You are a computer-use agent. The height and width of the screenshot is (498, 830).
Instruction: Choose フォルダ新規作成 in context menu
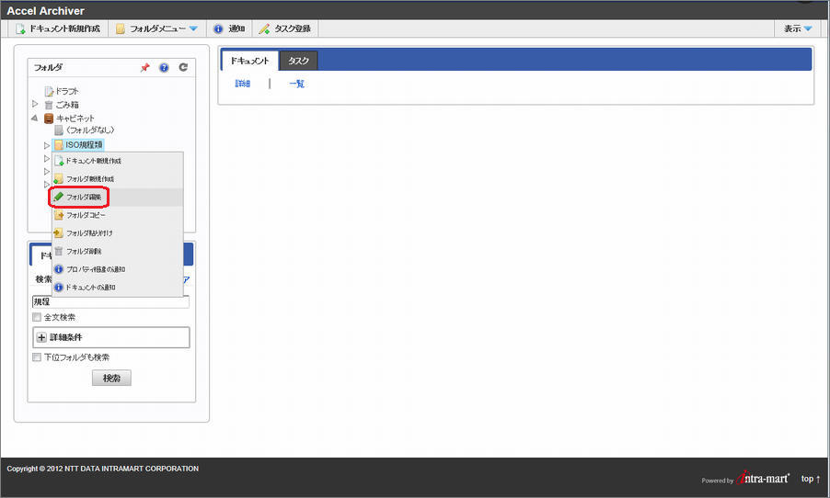coord(118,178)
